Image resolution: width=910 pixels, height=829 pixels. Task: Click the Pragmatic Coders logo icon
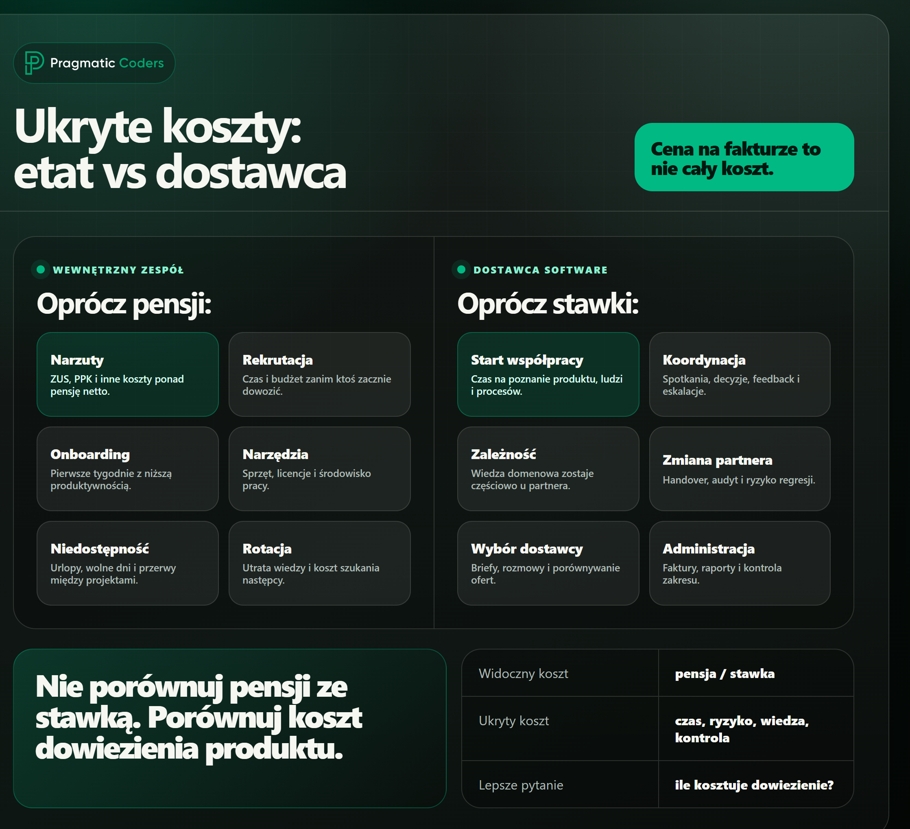[34, 63]
